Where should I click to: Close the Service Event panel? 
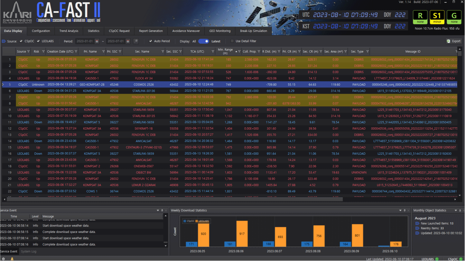pyautogui.click(x=166, y=210)
